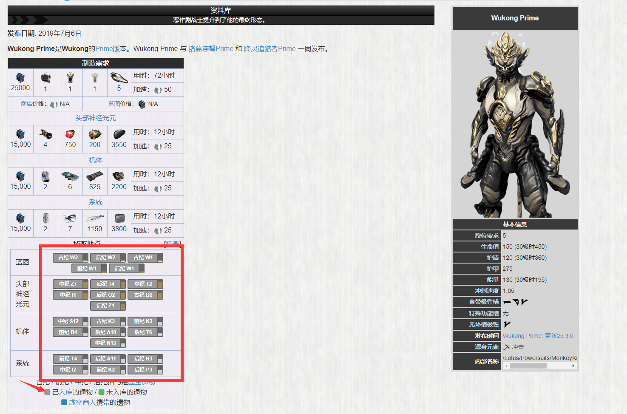Open the 降灵追猎者Prime link
The width and height of the screenshot is (627, 414).
pyautogui.click(x=270, y=49)
